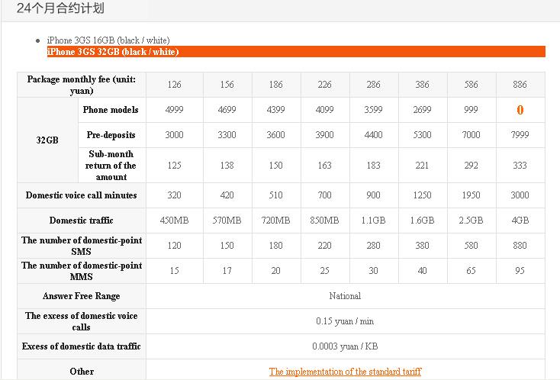The height and width of the screenshot is (380, 560).
Task: Click the 32GB row header
Action: [x=47, y=140]
